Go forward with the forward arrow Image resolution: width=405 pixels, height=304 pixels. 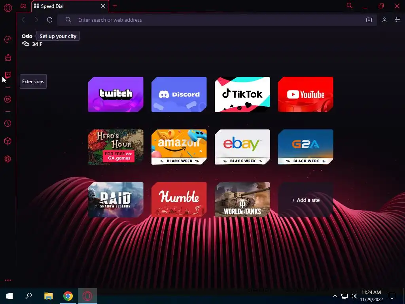pyautogui.click(x=36, y=20)
